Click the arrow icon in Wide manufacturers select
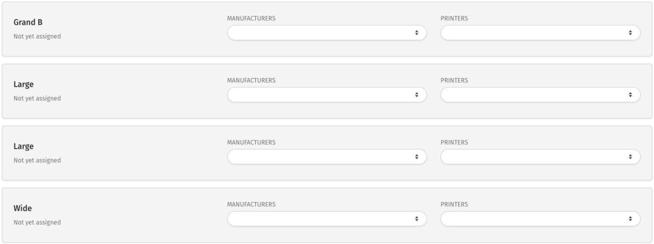 tap(417, 219)
